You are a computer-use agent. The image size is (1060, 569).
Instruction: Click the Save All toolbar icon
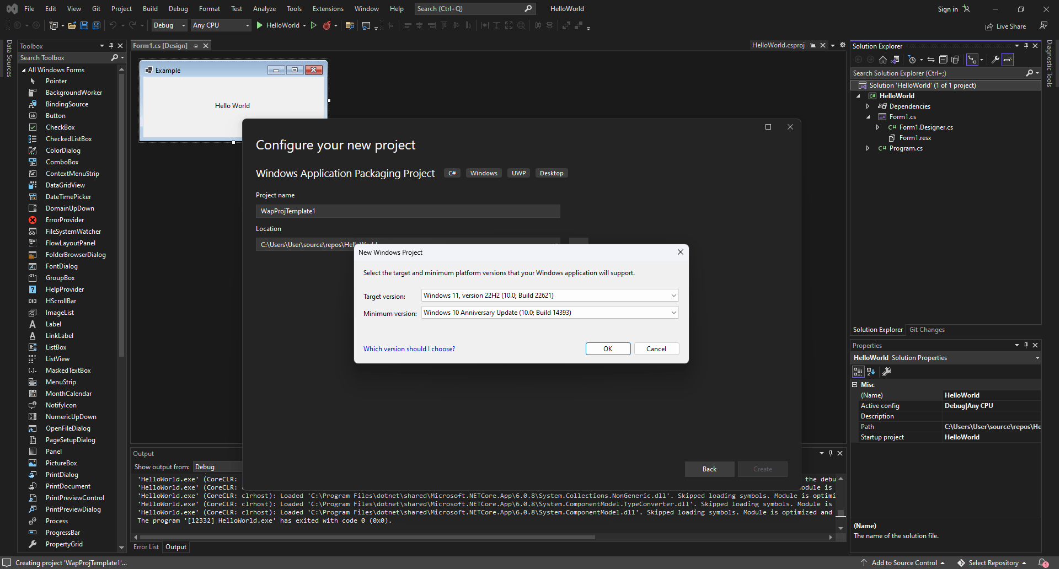(97, 25)
